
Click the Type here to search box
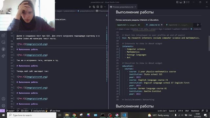[x=31, y=115]
